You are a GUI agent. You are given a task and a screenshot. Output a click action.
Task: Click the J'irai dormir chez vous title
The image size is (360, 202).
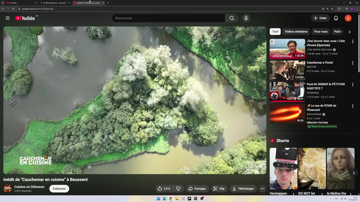pyautogui.click(x=326, y=43)
